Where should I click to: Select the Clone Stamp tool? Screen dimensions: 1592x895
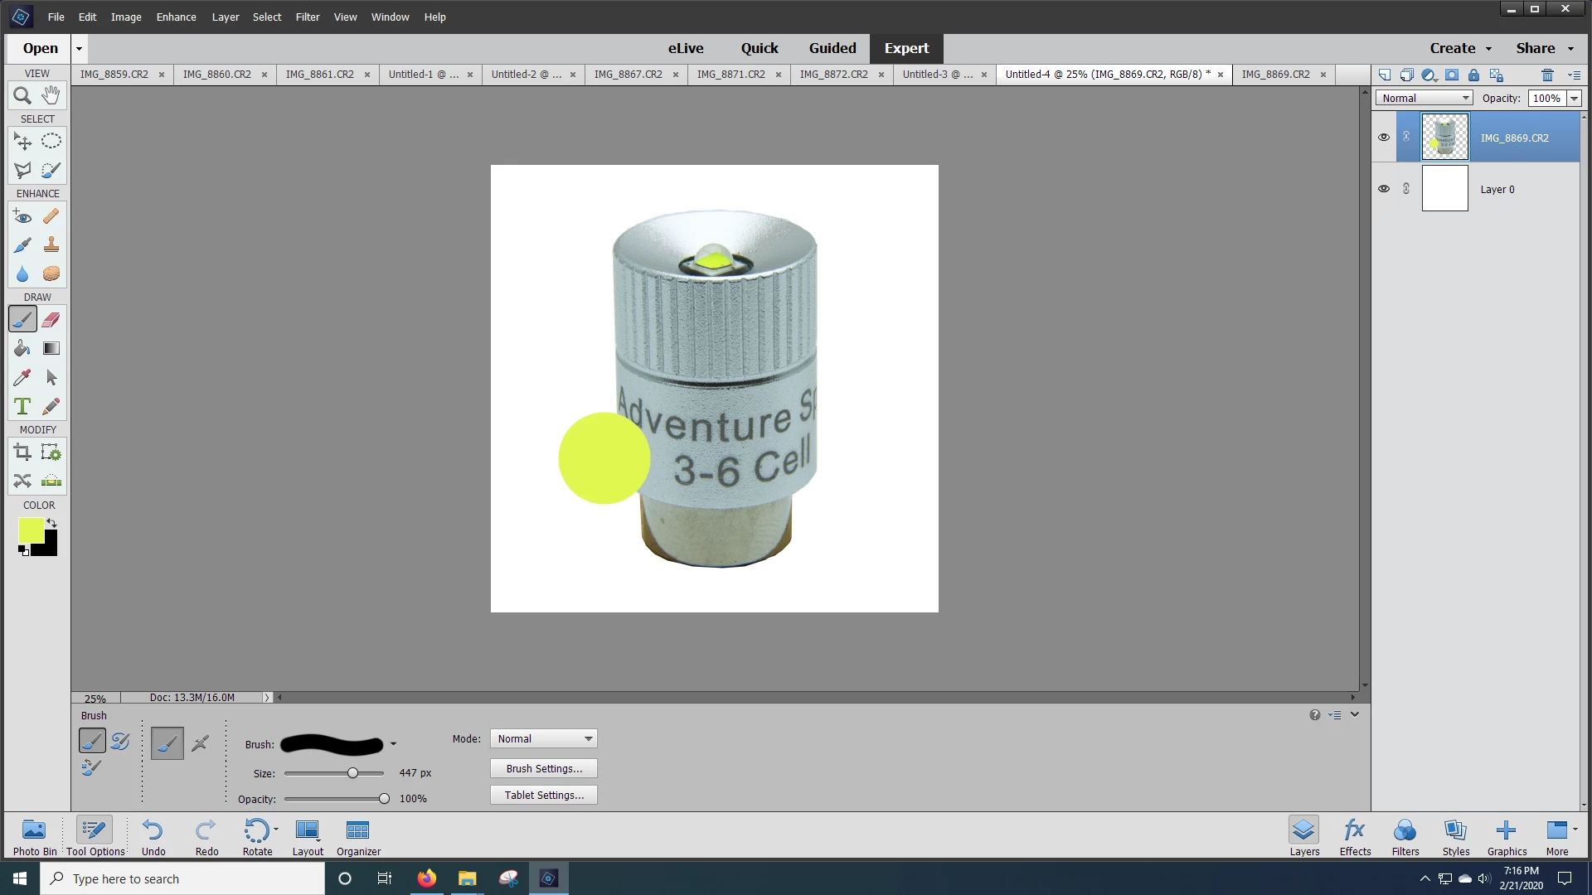51,244
